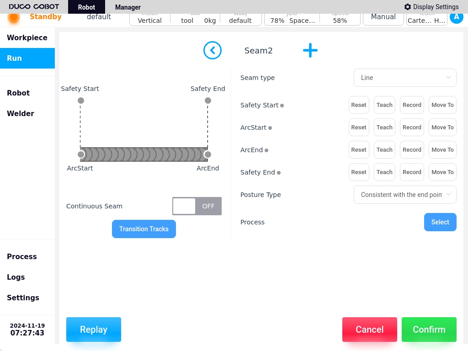Open the user avatar A icon

pyautogui.click(x=457, y=17)
